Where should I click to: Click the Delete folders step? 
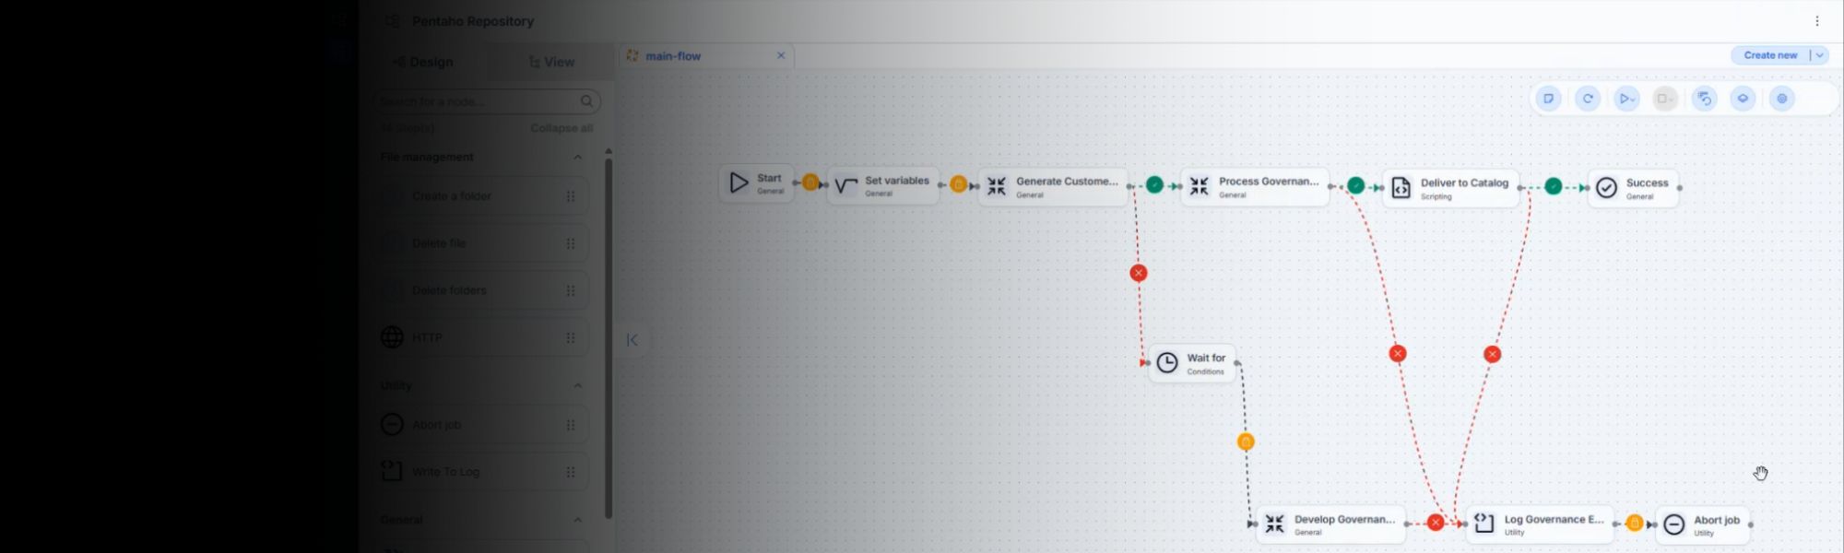[x=481, y=290]
